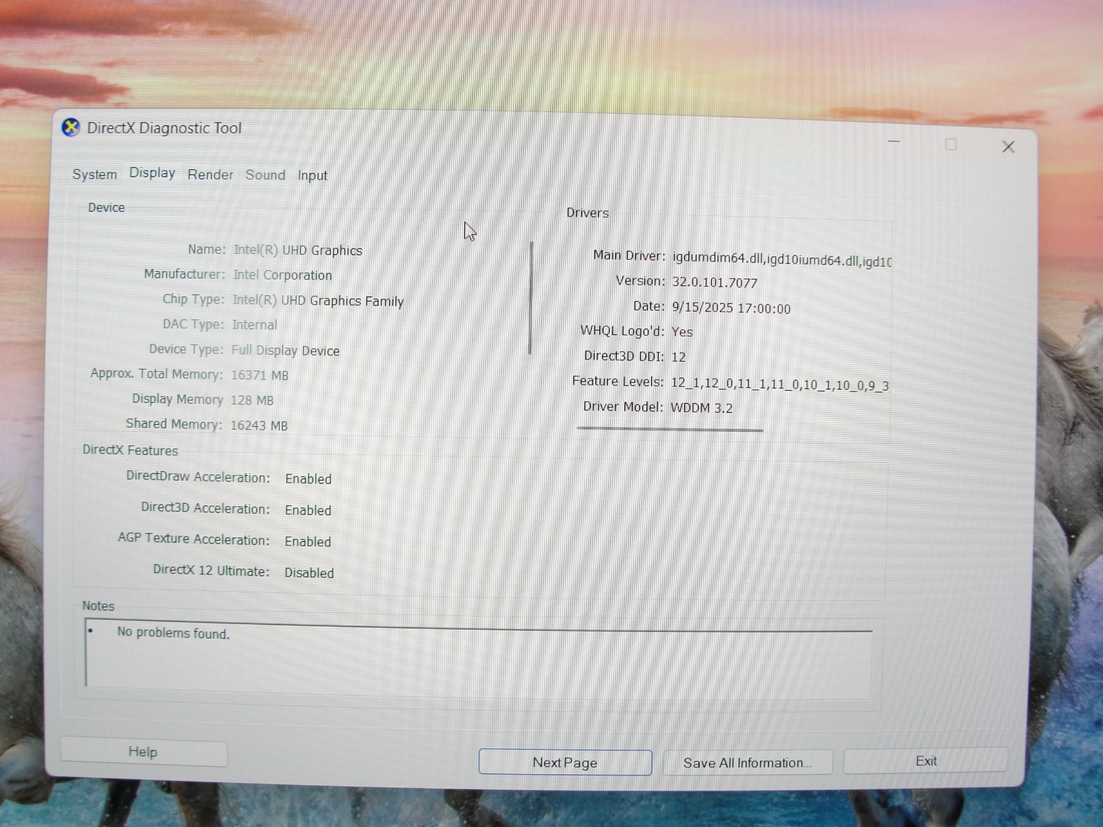Image resolution: width=1103 pixels, height=827 pixels.
Task: Click DirectX 12 Ultimate 'Disabled' value
Action: 310,573
